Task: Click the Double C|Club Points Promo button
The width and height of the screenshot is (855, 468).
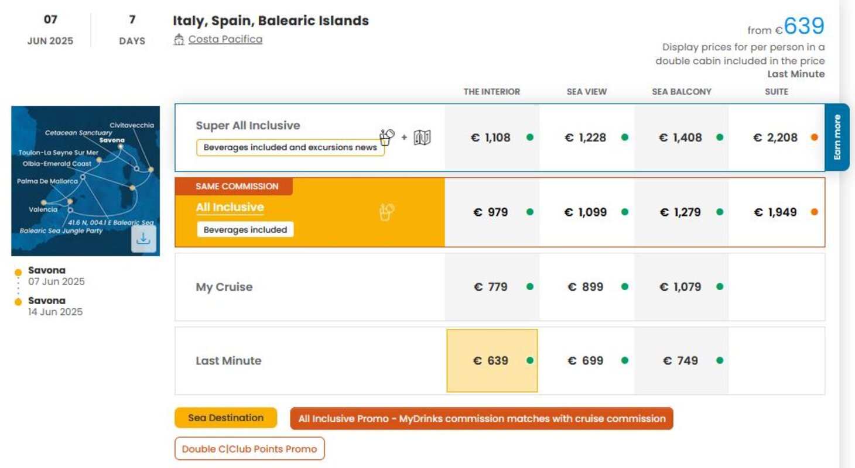Action: [249, 449]
